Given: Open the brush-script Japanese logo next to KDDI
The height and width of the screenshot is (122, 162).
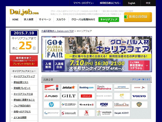Looking at the screenshot, I should [87, 105].
